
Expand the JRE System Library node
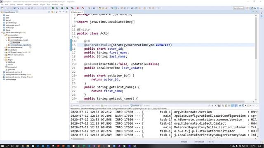point(4,52)
